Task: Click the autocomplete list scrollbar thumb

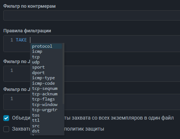Action: [63, 74]
